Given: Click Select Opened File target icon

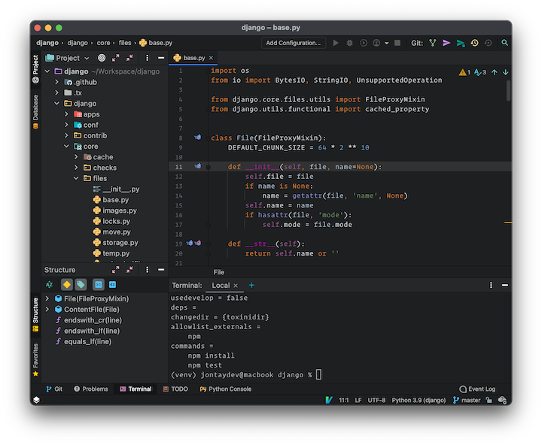Looking at the screenshot, I should (x=102, y=58).
